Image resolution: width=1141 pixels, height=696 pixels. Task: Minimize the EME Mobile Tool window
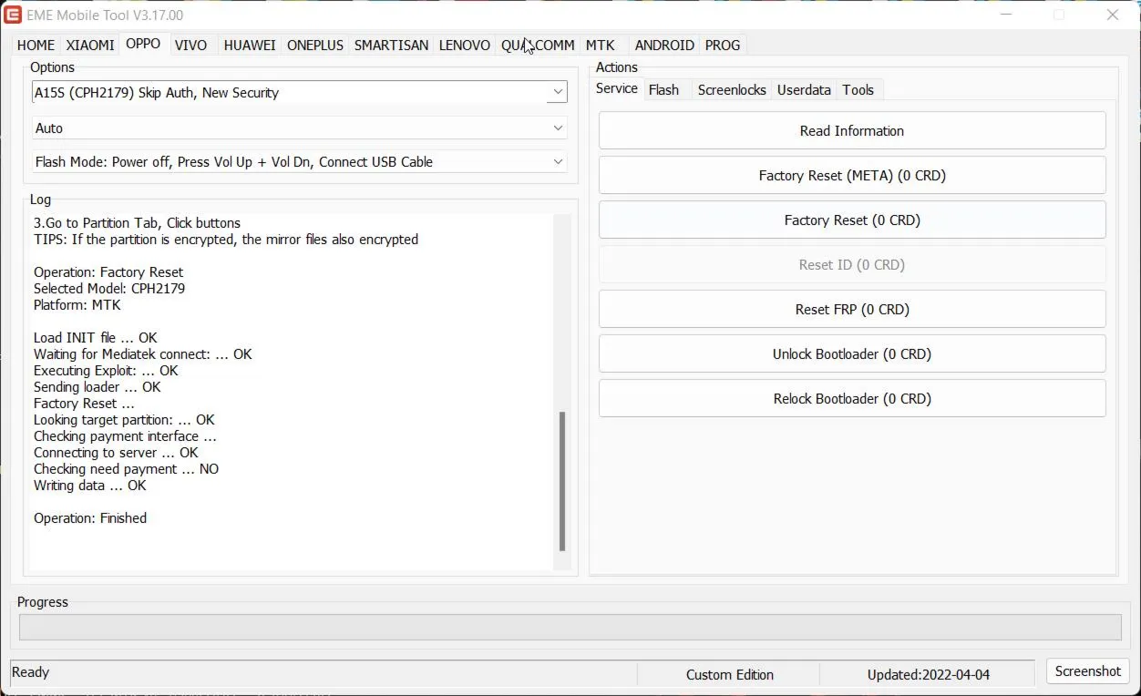point(1005,15)
